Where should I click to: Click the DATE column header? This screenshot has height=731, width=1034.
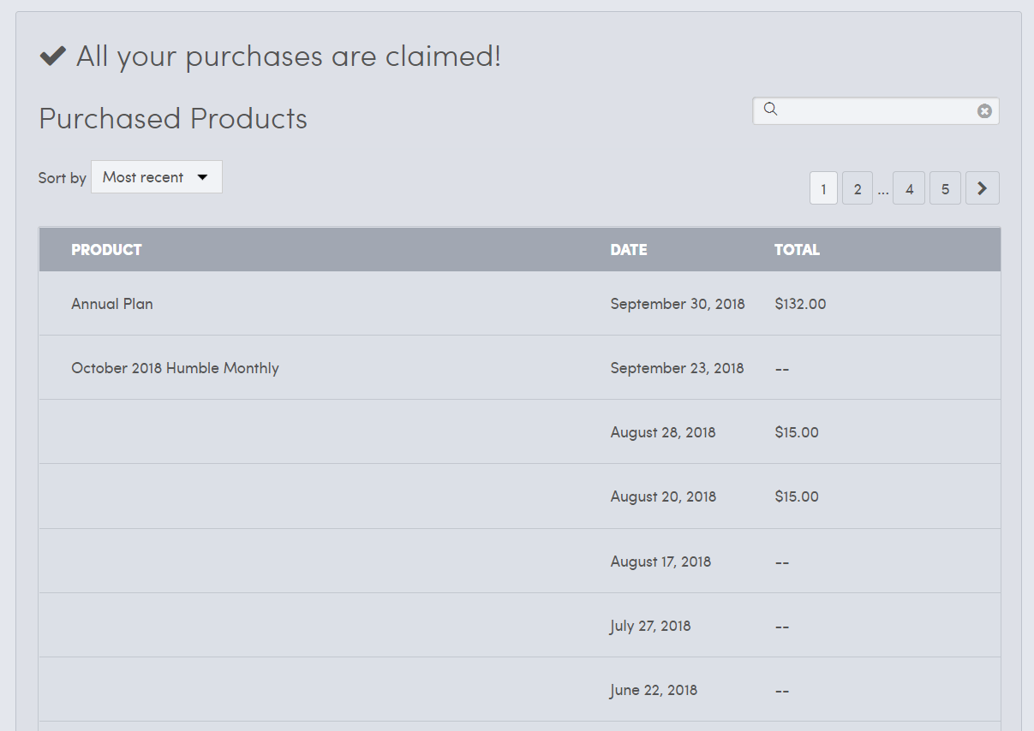pos(629,250)
